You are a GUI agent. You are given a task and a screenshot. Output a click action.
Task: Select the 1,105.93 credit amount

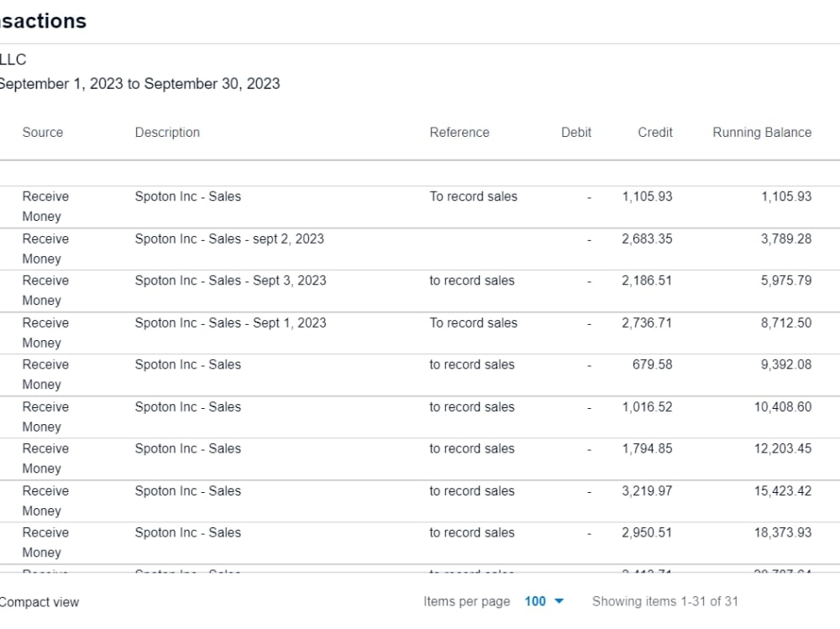(647, 197)
